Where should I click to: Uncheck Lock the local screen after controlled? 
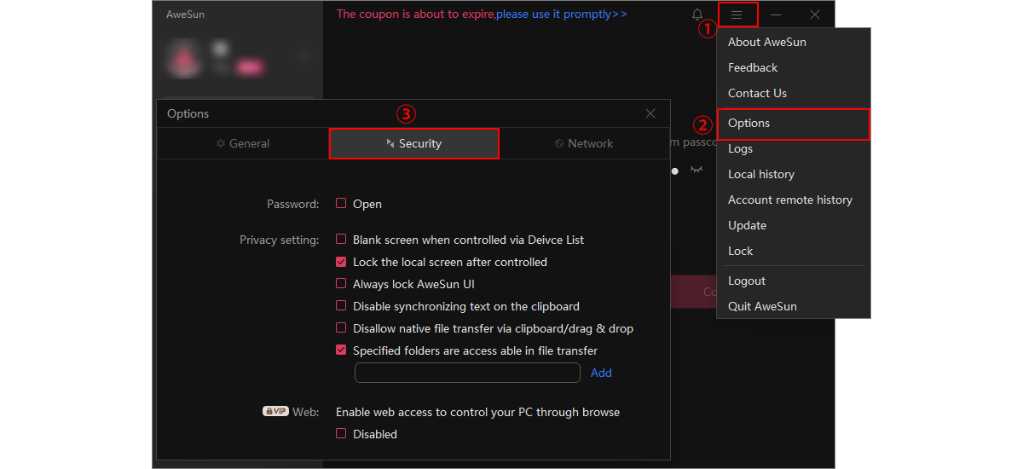(x=341, y=262)
